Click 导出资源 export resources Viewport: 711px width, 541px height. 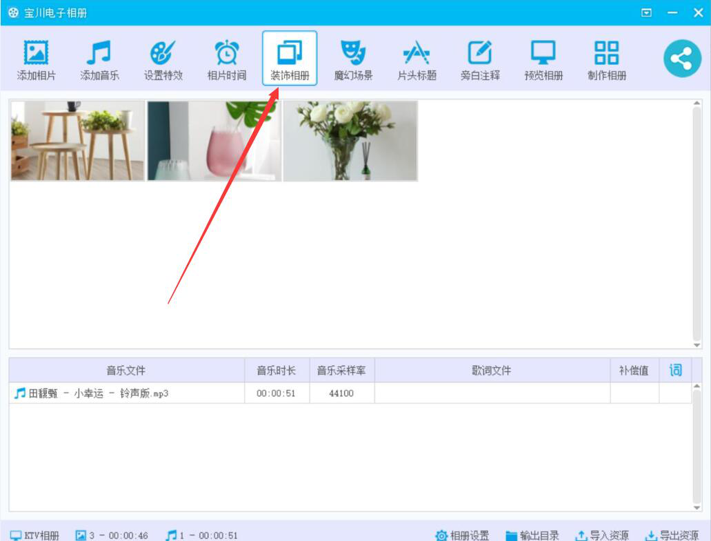(672, 535)
